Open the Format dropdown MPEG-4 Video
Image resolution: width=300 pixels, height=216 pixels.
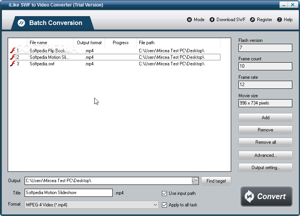coord(92,205)
